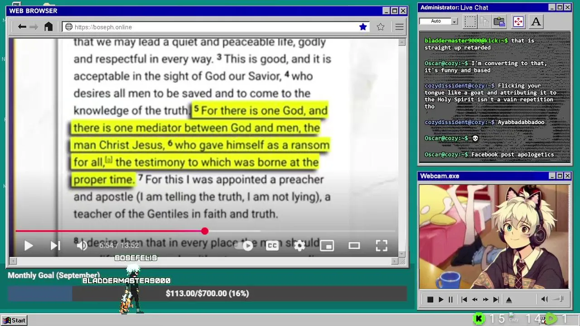Click the green Kick icon in taskbar
Screen dimensions: 580x326
(478, 319)
